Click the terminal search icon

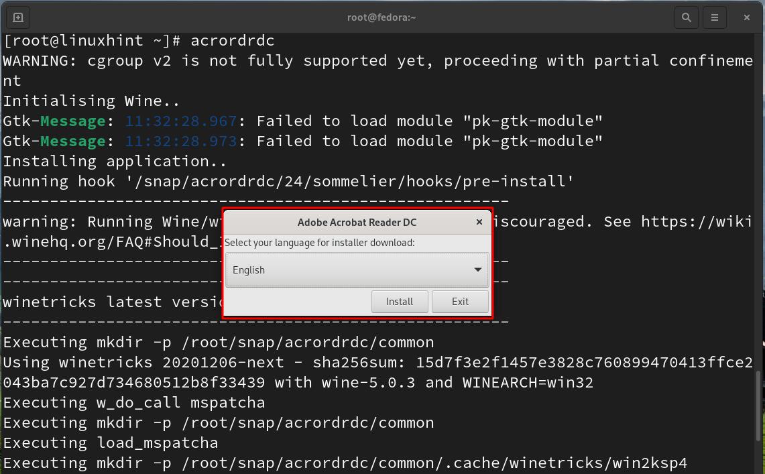tap(686, 17)
